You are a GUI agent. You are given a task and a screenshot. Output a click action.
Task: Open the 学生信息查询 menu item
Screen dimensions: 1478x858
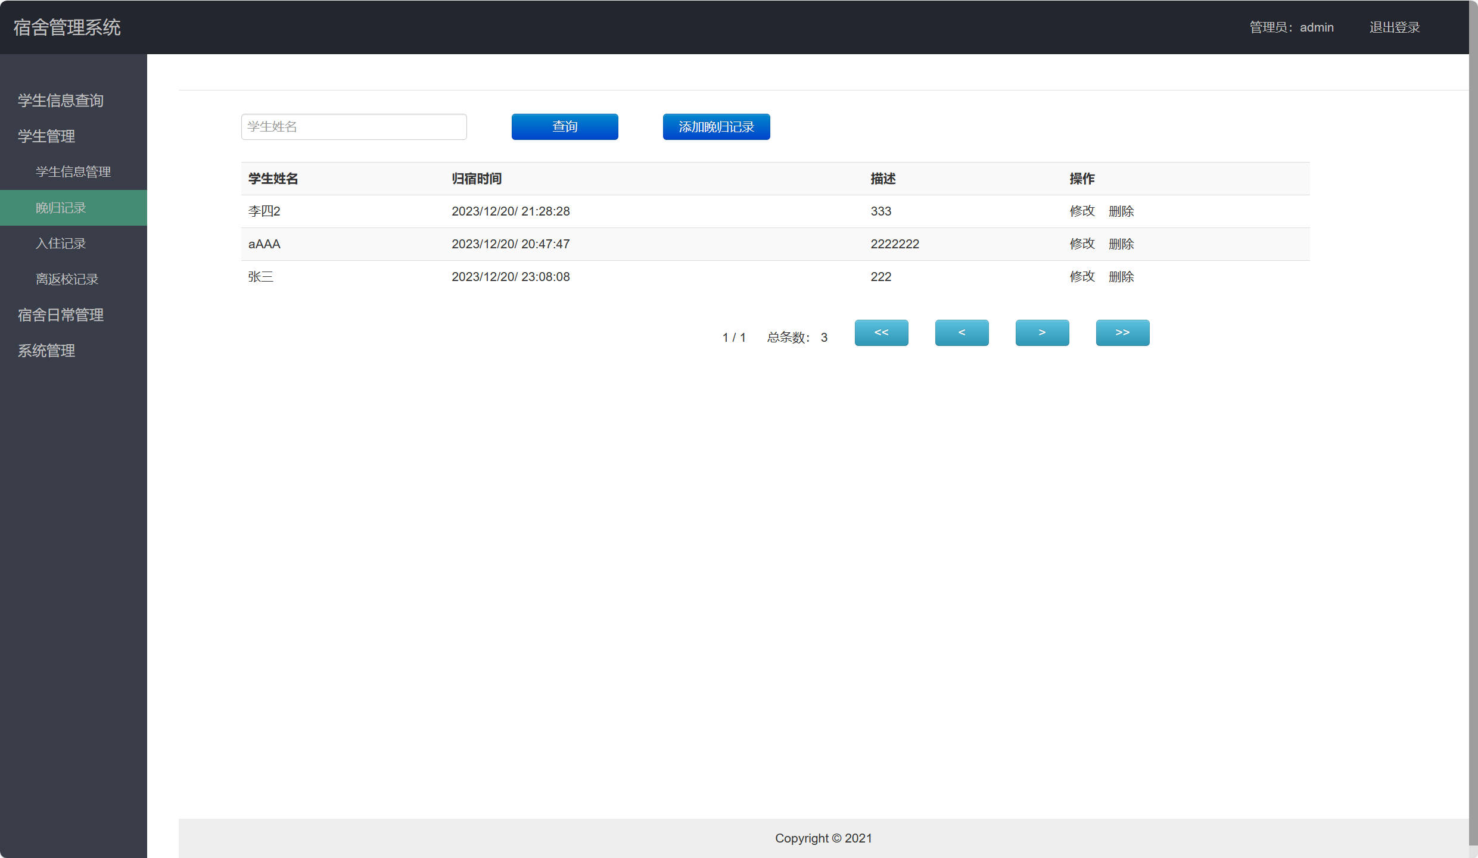[x=61, y=101]
